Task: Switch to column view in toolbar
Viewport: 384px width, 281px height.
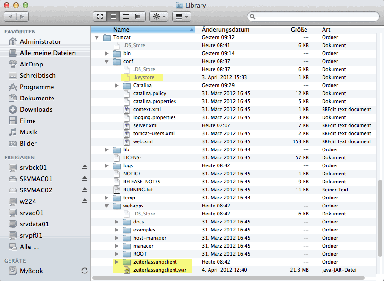Action: pos(126,17)
